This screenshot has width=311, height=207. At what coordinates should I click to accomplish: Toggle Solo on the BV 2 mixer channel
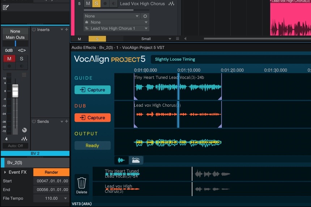coord(21,59)
